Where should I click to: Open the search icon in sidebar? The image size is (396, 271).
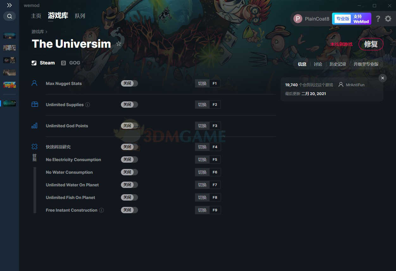9,16
